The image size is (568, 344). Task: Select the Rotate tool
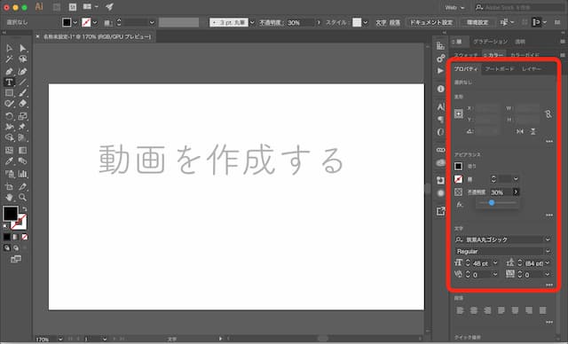point(9,116)
